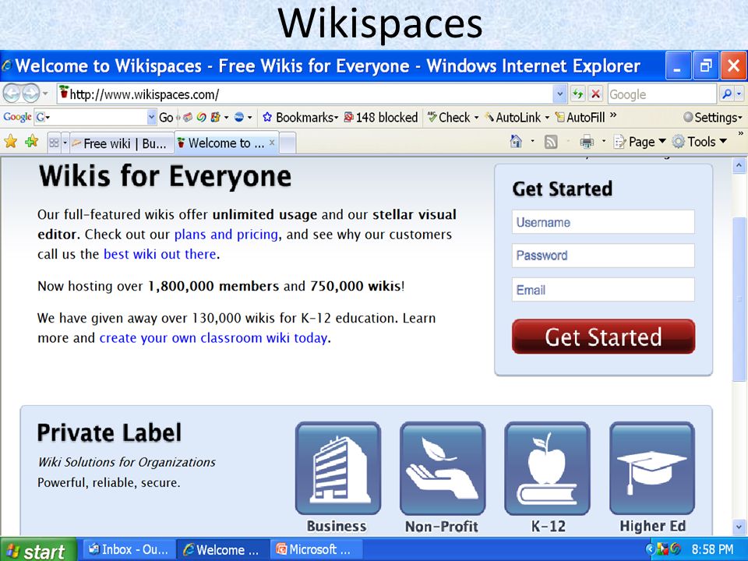Screen dimensions: 748x561
Task: Click the Private Label heading
Action: [109, 432]
